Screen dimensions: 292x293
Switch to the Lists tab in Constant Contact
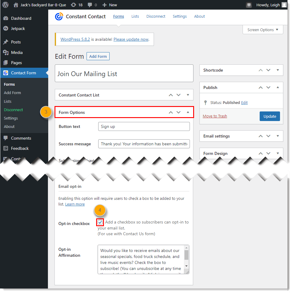pyautogui.click(x=135, y=16)
